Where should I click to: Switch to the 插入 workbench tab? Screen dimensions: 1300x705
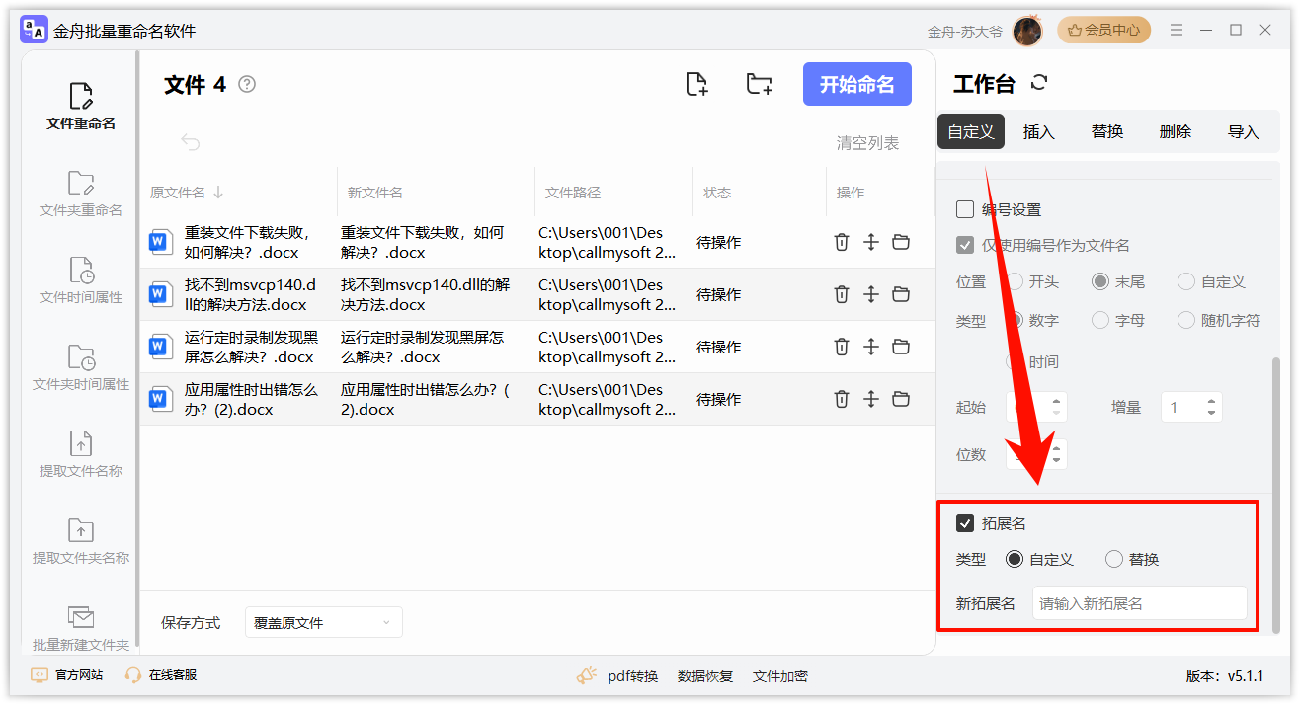coord(1038,130)
